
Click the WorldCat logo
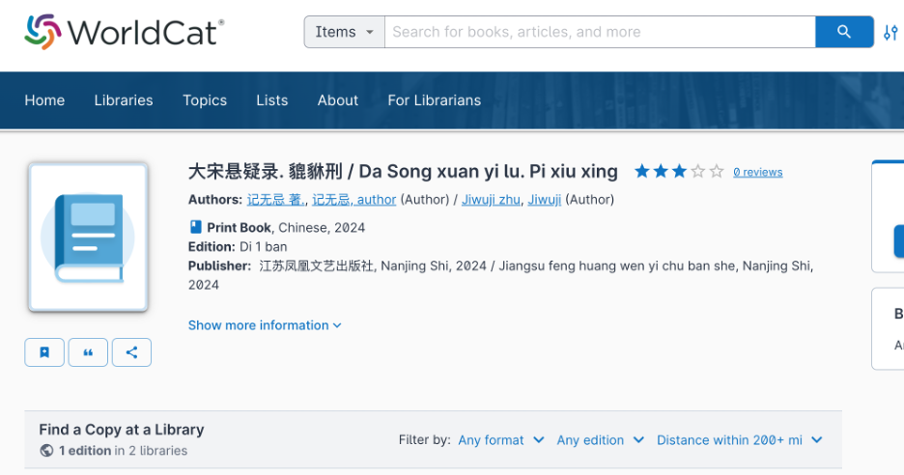coord(124,32)
